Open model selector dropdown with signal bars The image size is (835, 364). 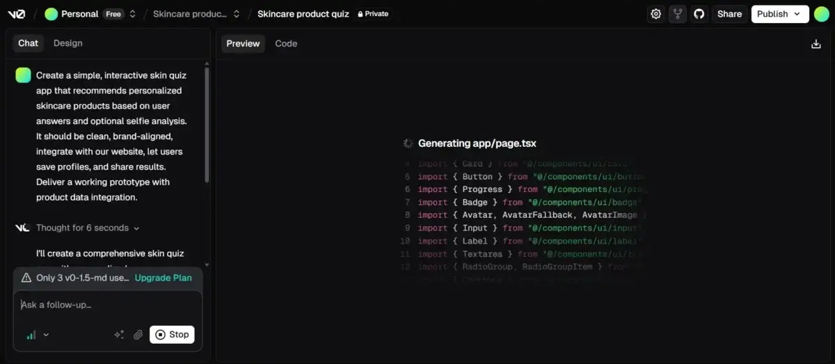(38, 335)
